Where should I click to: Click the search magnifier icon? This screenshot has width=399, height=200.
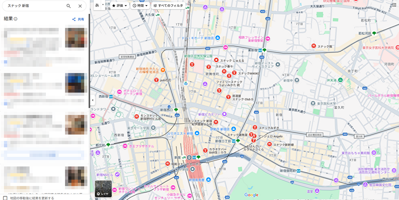coord(69,6)
